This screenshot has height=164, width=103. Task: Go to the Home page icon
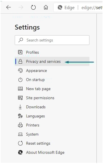(x=46, y=7)
